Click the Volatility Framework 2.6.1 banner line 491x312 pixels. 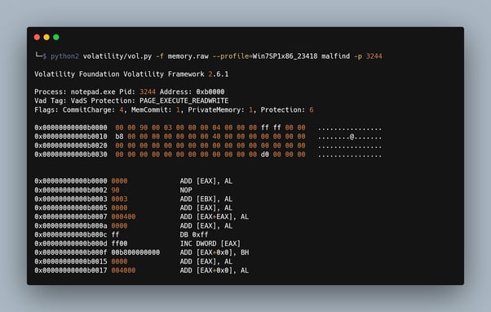click(131, 74)
